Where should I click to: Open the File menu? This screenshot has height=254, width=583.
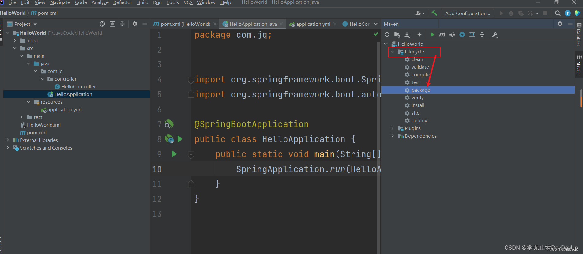tap(12, 2)
